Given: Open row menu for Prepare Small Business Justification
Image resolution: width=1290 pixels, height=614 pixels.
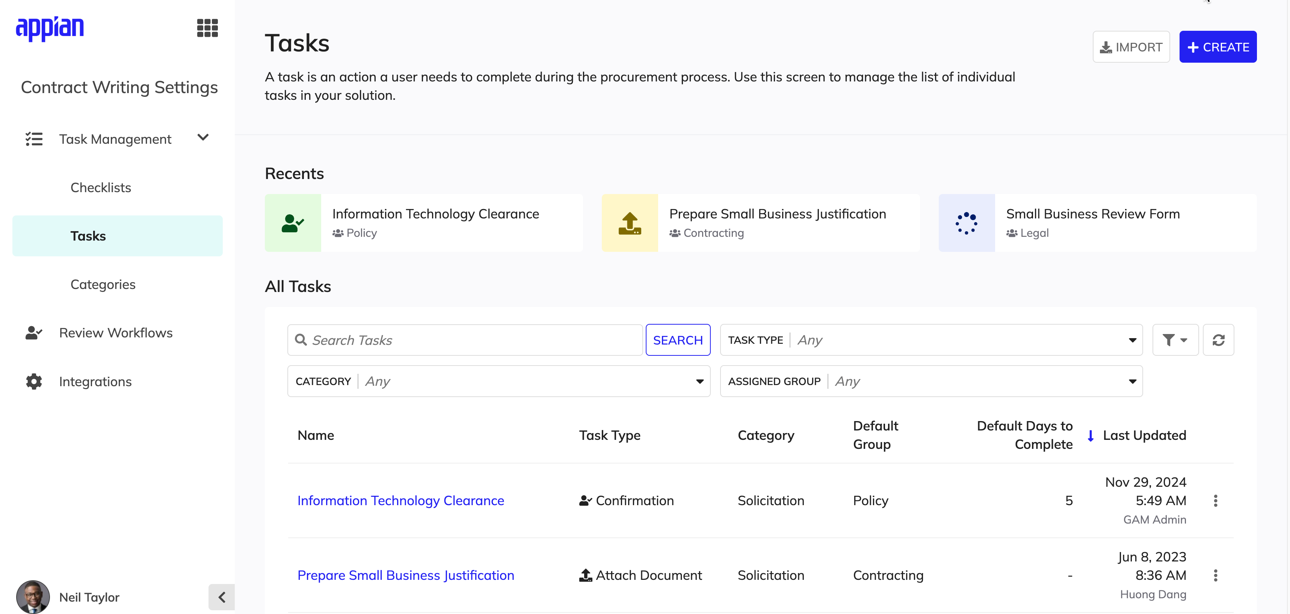Looking at the screenshot, I should [x=1215, y=575].
